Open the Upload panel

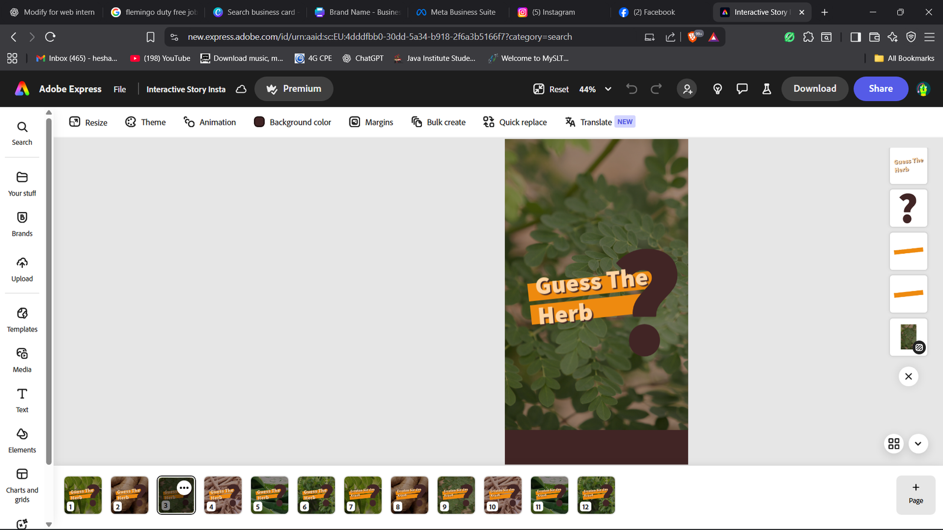point(22,269)
